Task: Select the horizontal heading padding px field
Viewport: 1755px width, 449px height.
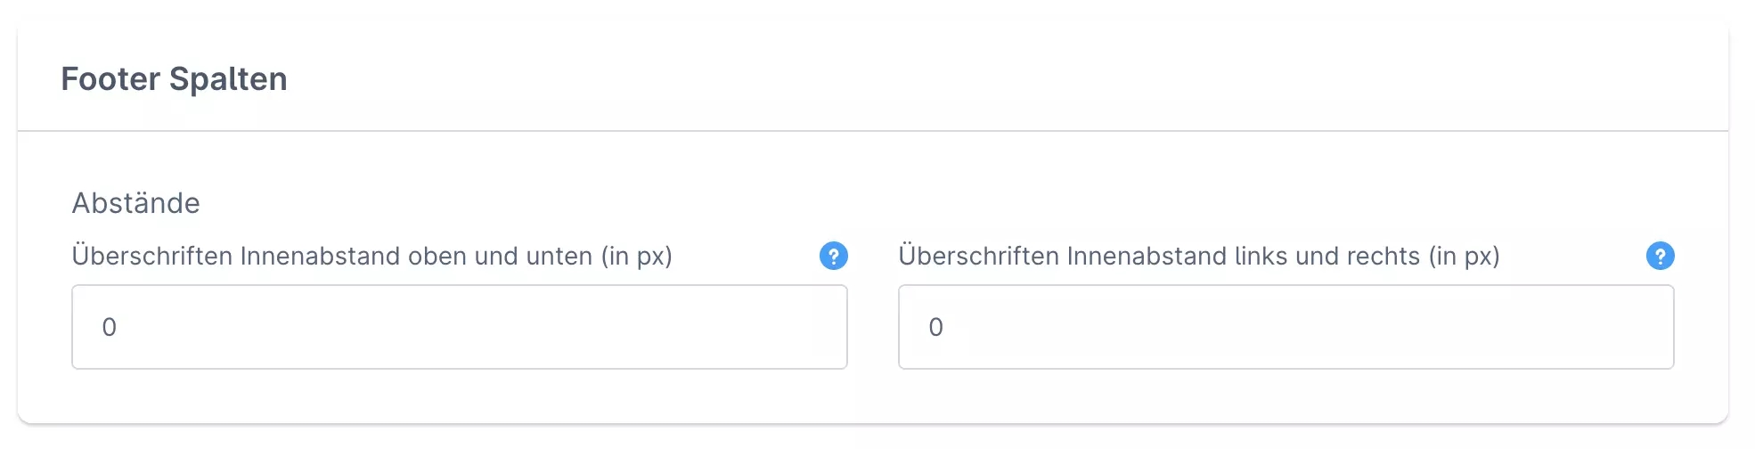Action: pyautogui.click(x=1286, y=327)
